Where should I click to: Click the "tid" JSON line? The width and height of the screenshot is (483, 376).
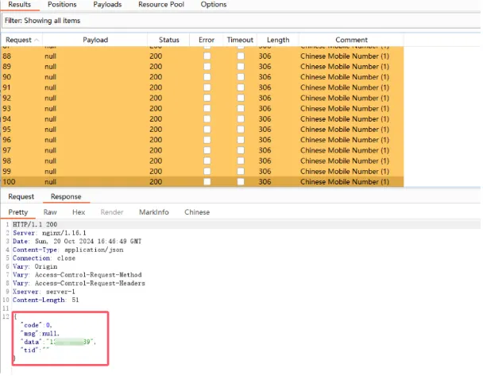pyautogui.click(x=34, y=350)
